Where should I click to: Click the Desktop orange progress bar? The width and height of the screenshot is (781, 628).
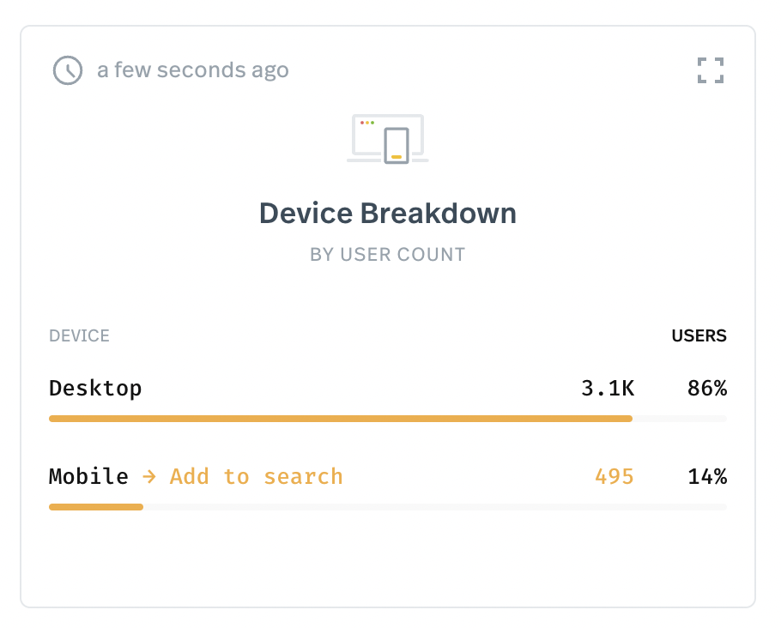pos(341,419)
